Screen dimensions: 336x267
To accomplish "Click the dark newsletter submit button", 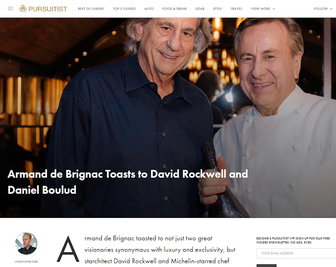I will pos(266,265).
